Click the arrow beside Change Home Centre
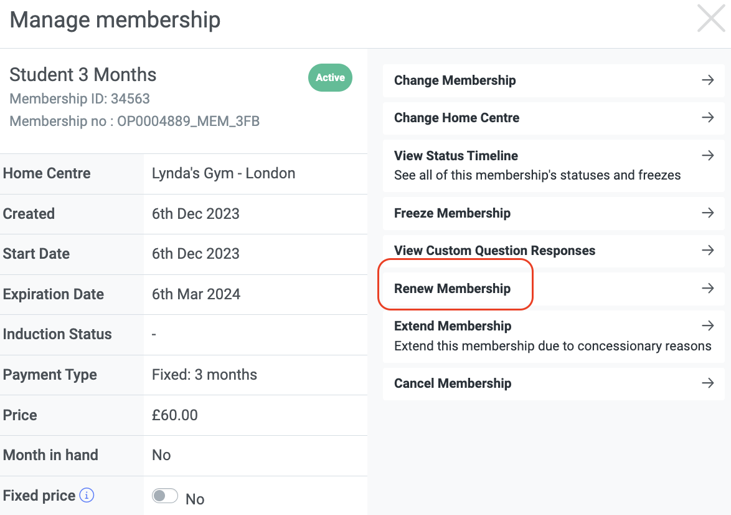 point(708,117)
